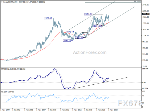This screenshot has width=150, height=112.
Task: Click the 33.05 price axis value
Action: point(144,66)
